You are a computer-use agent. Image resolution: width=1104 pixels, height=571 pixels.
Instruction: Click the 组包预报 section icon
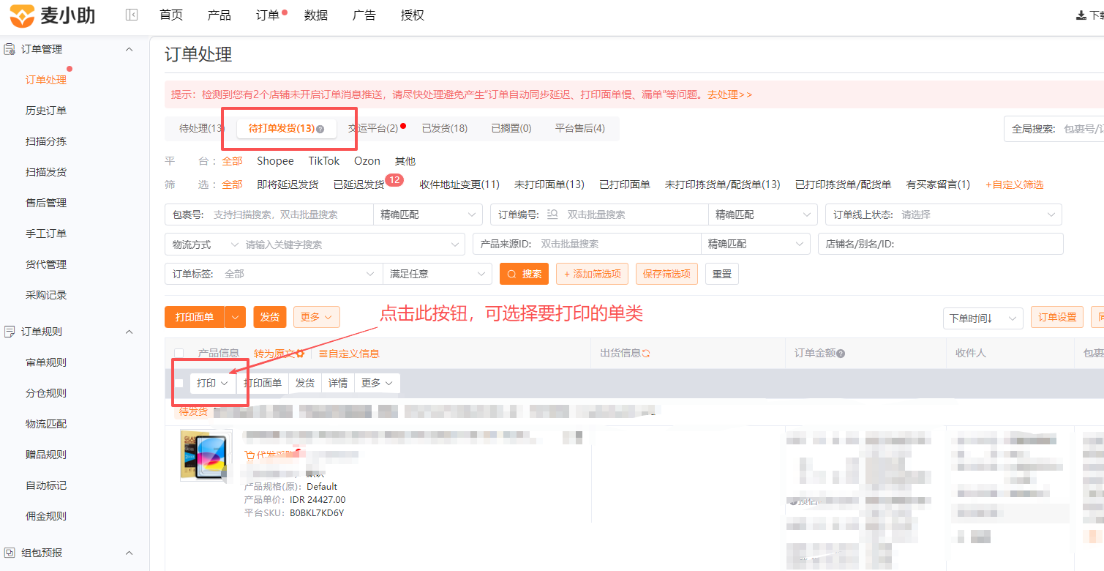coord(10,553)
